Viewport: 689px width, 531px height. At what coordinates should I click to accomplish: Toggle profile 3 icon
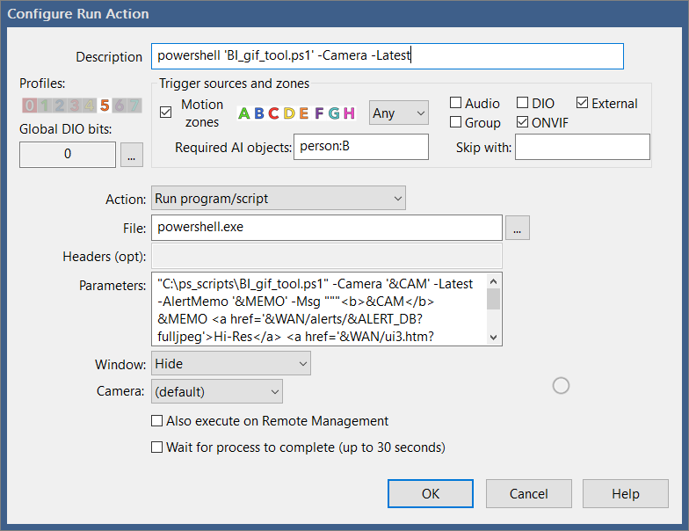(74, 105)
